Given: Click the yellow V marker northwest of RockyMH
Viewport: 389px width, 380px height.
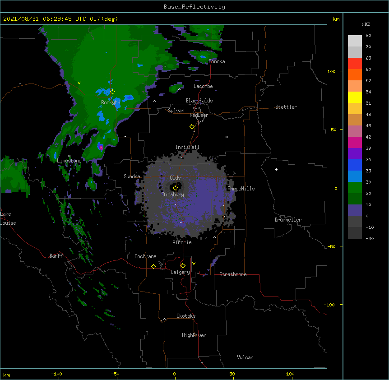Looking at the screenshot, I should tap(79, 83).
